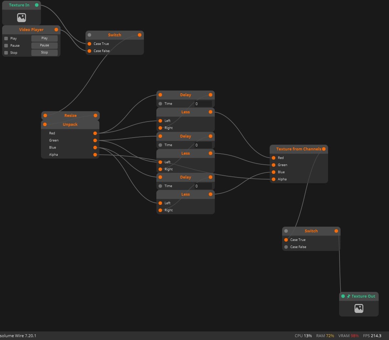
Task: Select the Red output port on Unpack
Action: (x=95, y=133)
